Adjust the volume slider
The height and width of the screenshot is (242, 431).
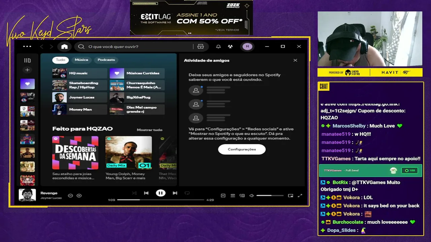(270, 196)
